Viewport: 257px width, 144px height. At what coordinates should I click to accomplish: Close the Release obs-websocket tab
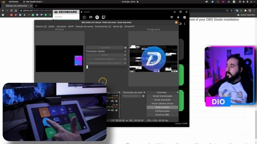coord(31,6)
